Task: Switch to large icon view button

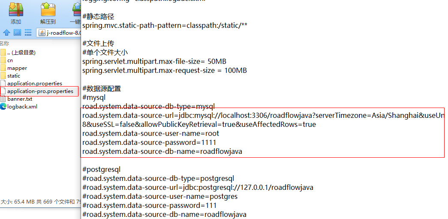Action: tap(18, 33)
